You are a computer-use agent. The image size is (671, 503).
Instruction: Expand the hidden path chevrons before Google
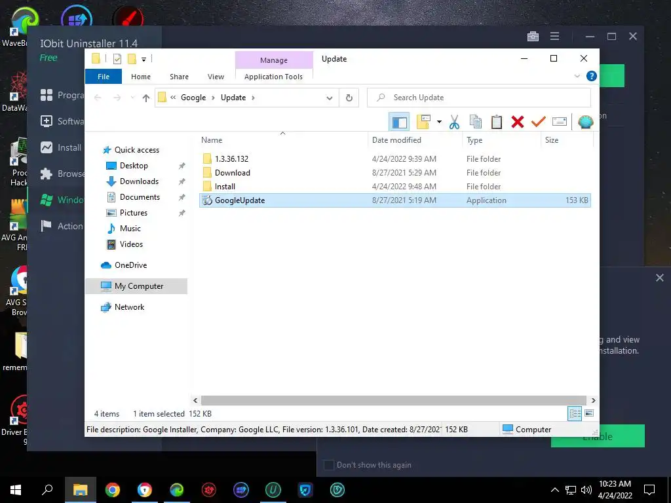pyautogui.click(x=173, y=98)
